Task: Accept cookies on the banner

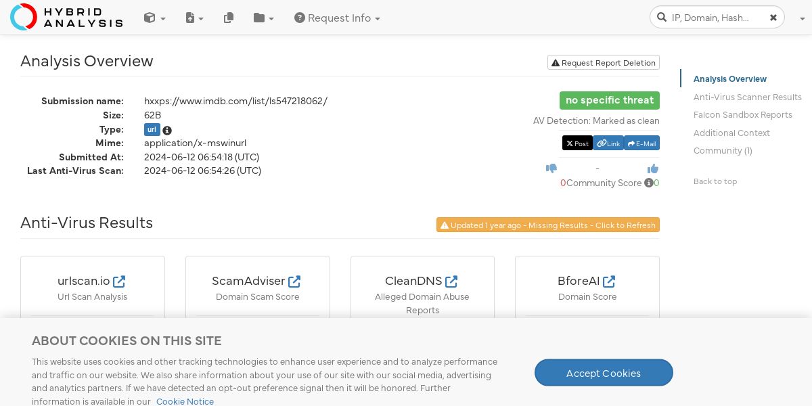Action: pos(604,373)
